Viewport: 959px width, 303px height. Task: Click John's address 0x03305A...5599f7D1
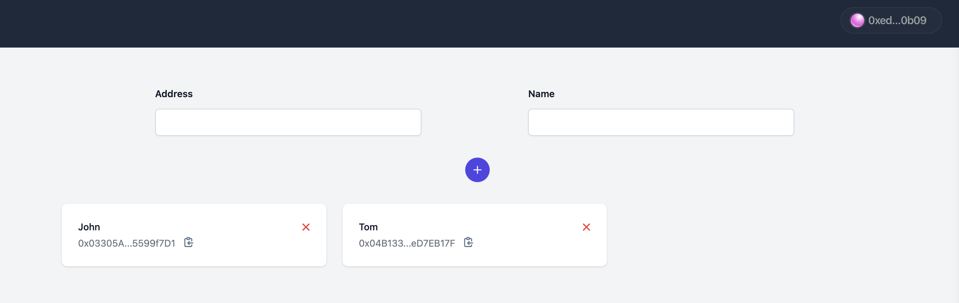pyautogui.click(x=127, y=244)
